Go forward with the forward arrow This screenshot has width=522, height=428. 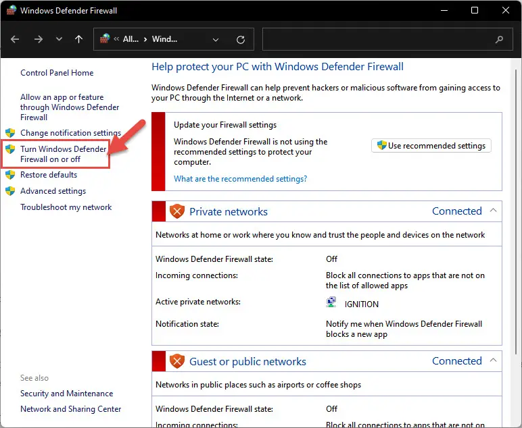(39, 39)
